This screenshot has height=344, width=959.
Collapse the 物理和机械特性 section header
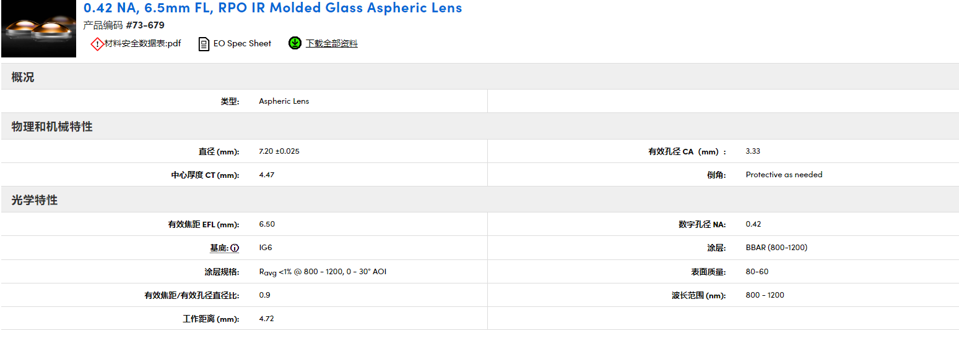(52, 127)
